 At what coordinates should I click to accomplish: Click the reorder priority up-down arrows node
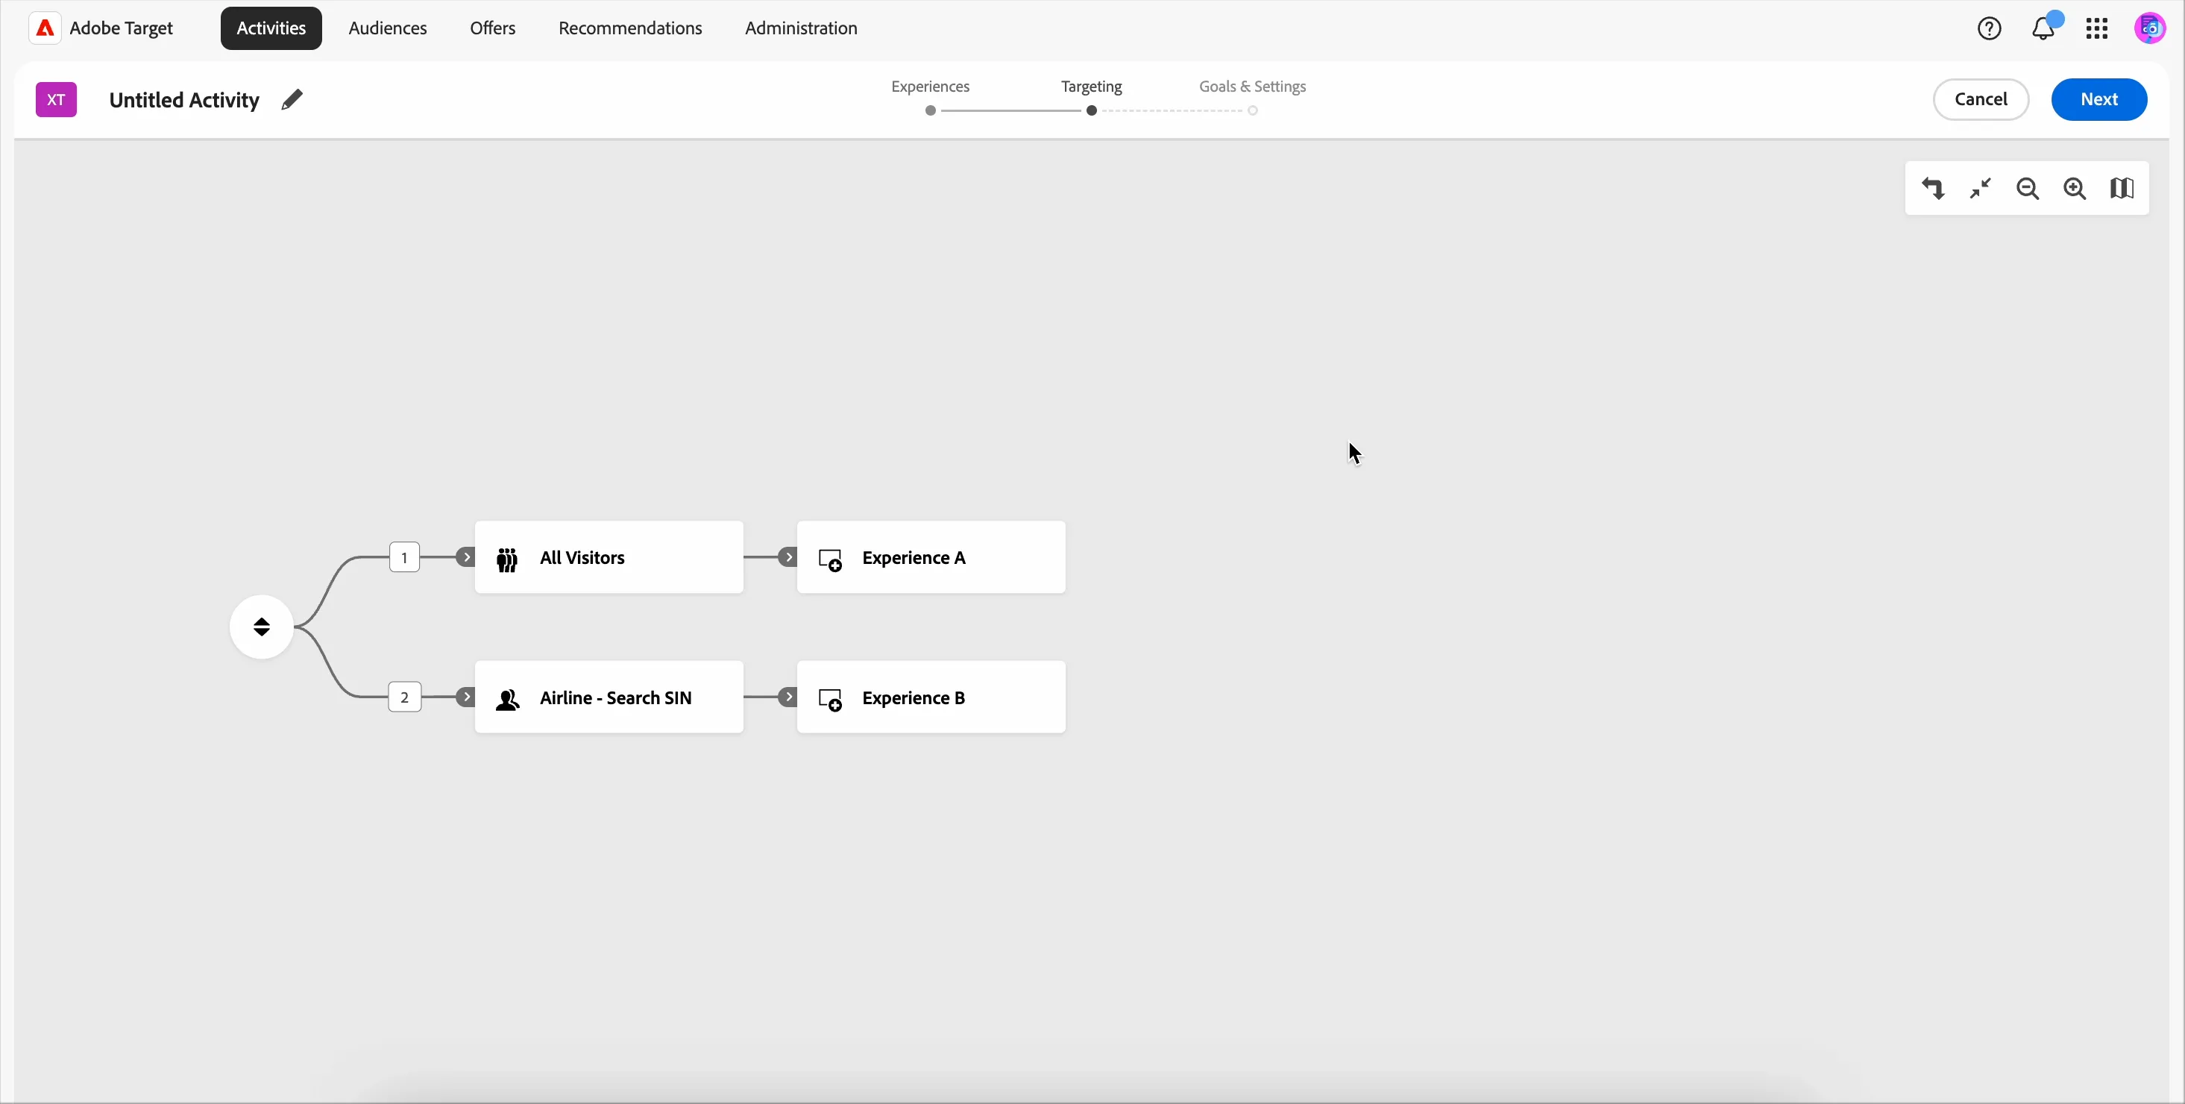point(261,627)
